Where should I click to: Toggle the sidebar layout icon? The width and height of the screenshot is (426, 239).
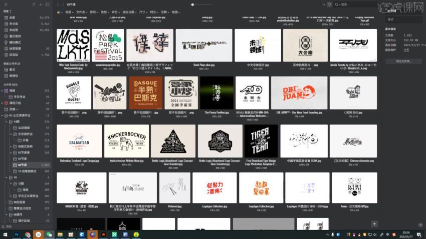[x=48, y=4]
